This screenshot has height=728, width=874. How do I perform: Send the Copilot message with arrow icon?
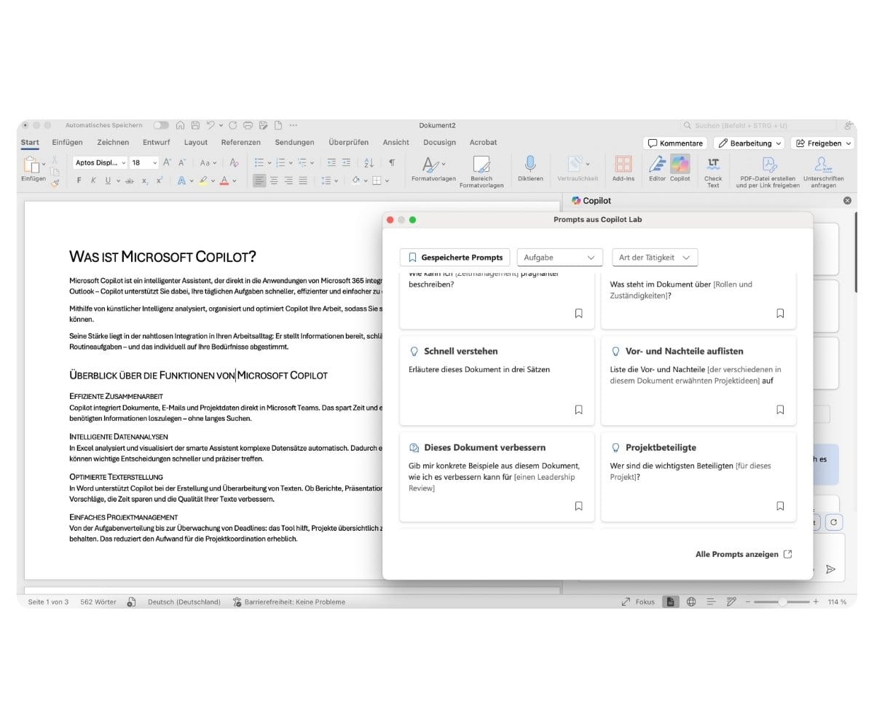(x=830, y=569)
